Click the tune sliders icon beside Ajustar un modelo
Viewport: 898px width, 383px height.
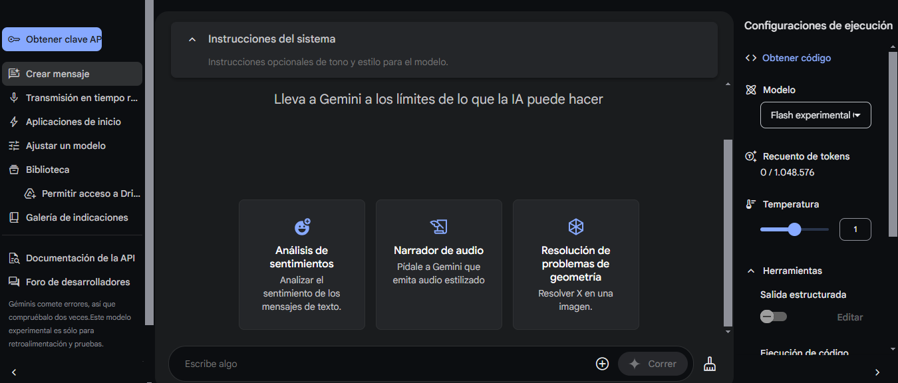14,146
